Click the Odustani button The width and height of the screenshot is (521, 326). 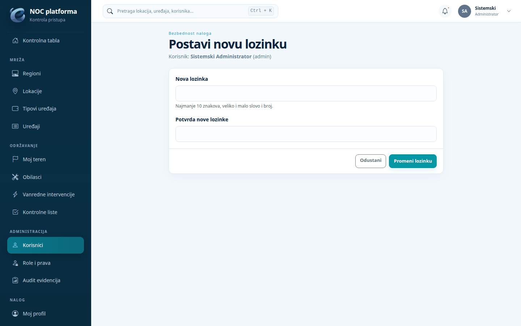point(370,161)
